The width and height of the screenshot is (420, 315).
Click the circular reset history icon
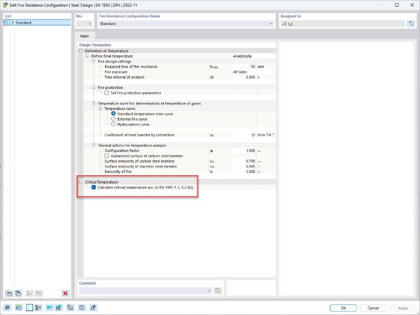82,307
